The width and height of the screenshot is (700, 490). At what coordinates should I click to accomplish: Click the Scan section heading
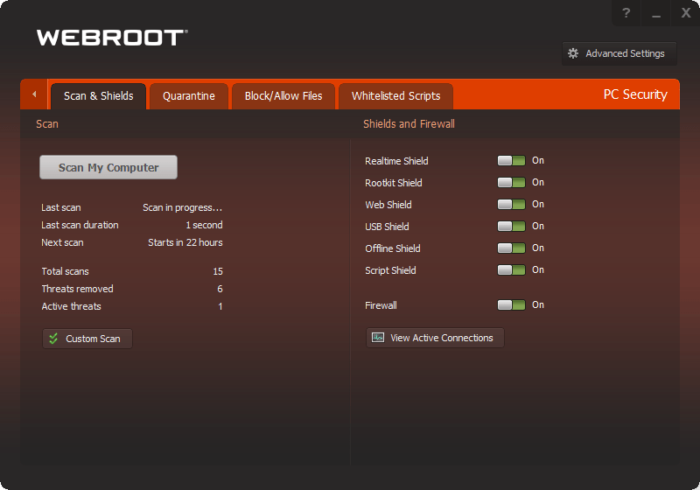tap(47, 124)
